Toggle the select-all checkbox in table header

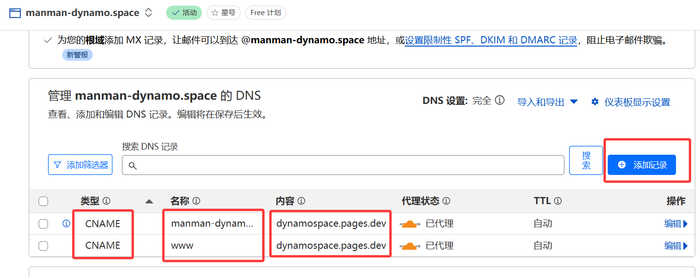pos(43,201)
